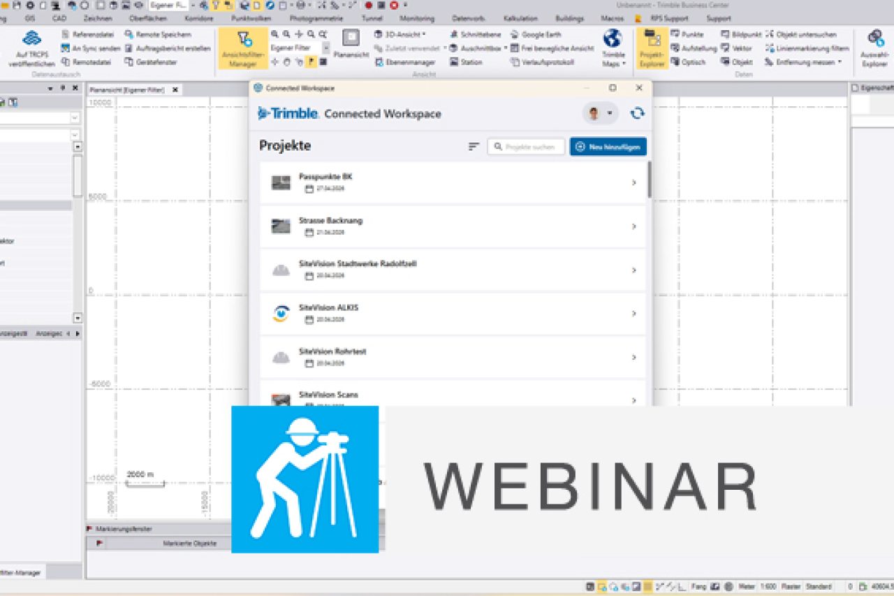The height and width of the screenshot is (596, 894).
Task: Expand Strasse Backnang project chevron
Action: [x=633, y=226]
